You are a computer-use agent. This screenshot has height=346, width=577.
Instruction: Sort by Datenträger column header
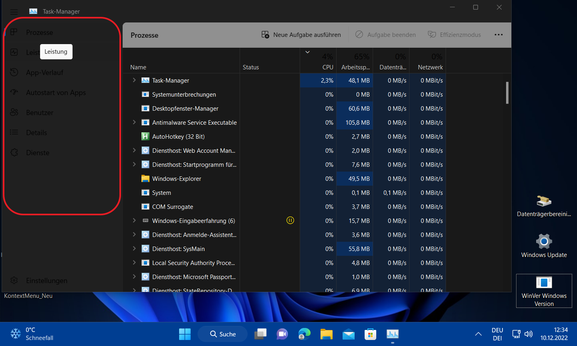click(x=391, y=61)
